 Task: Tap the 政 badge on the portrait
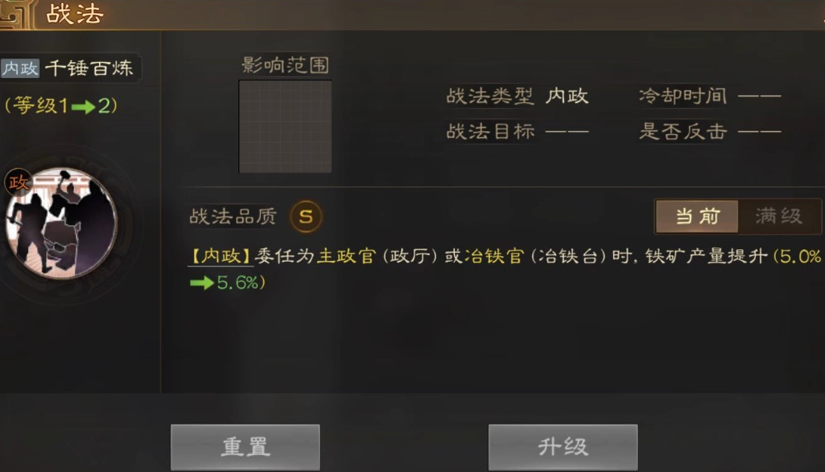(x=19, y=182)
